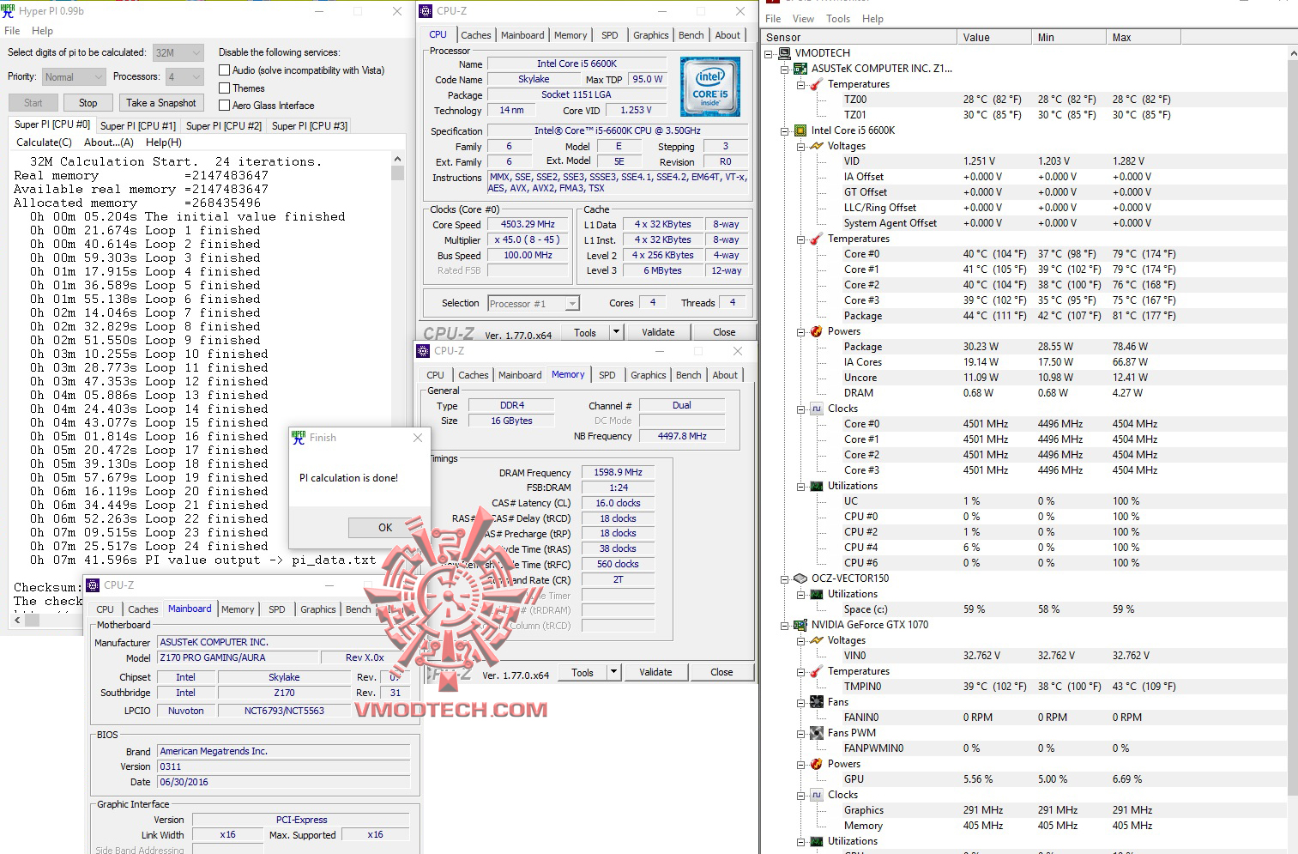
Task: Click Take a Snapshot in Hyper PI
Action: click(x=161, y=102)
